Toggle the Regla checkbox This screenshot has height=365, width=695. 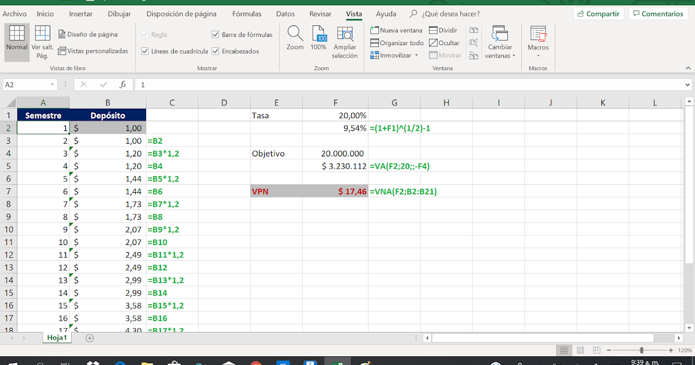[x=144, y=34]
